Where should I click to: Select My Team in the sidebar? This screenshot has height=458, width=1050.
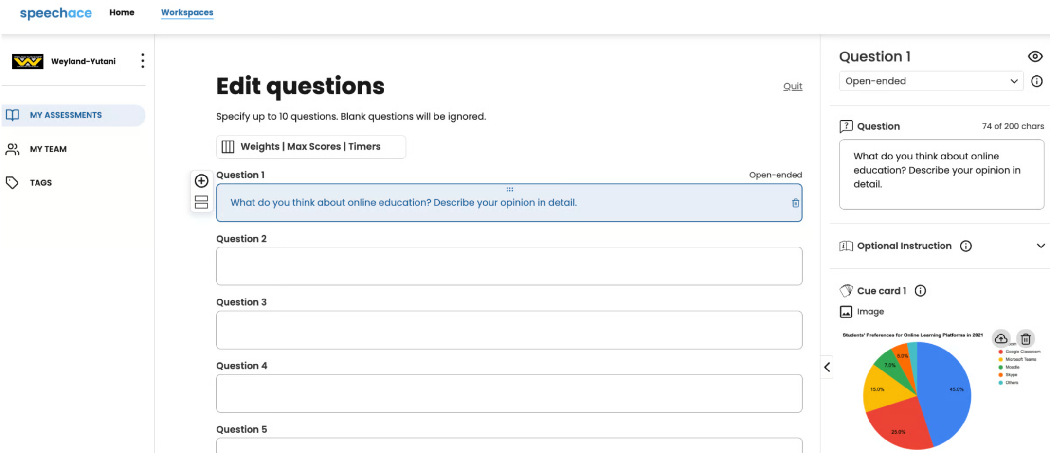coord(48,149)
